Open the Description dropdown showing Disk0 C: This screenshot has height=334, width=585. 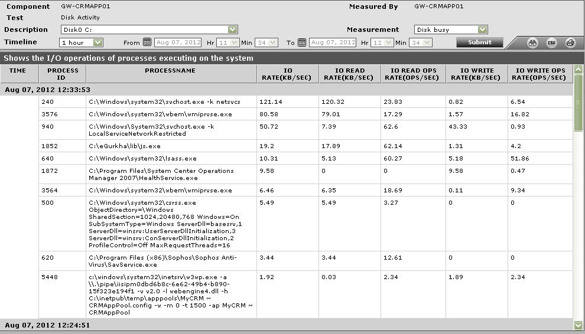pyautogui.click(x=149, y=30)
